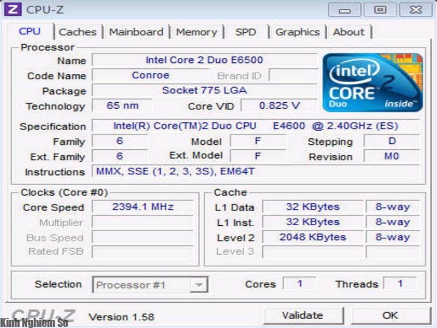Screen dimensions: 437x328
Task: Click the empty Bus Speed field
Action: (143, 237)
